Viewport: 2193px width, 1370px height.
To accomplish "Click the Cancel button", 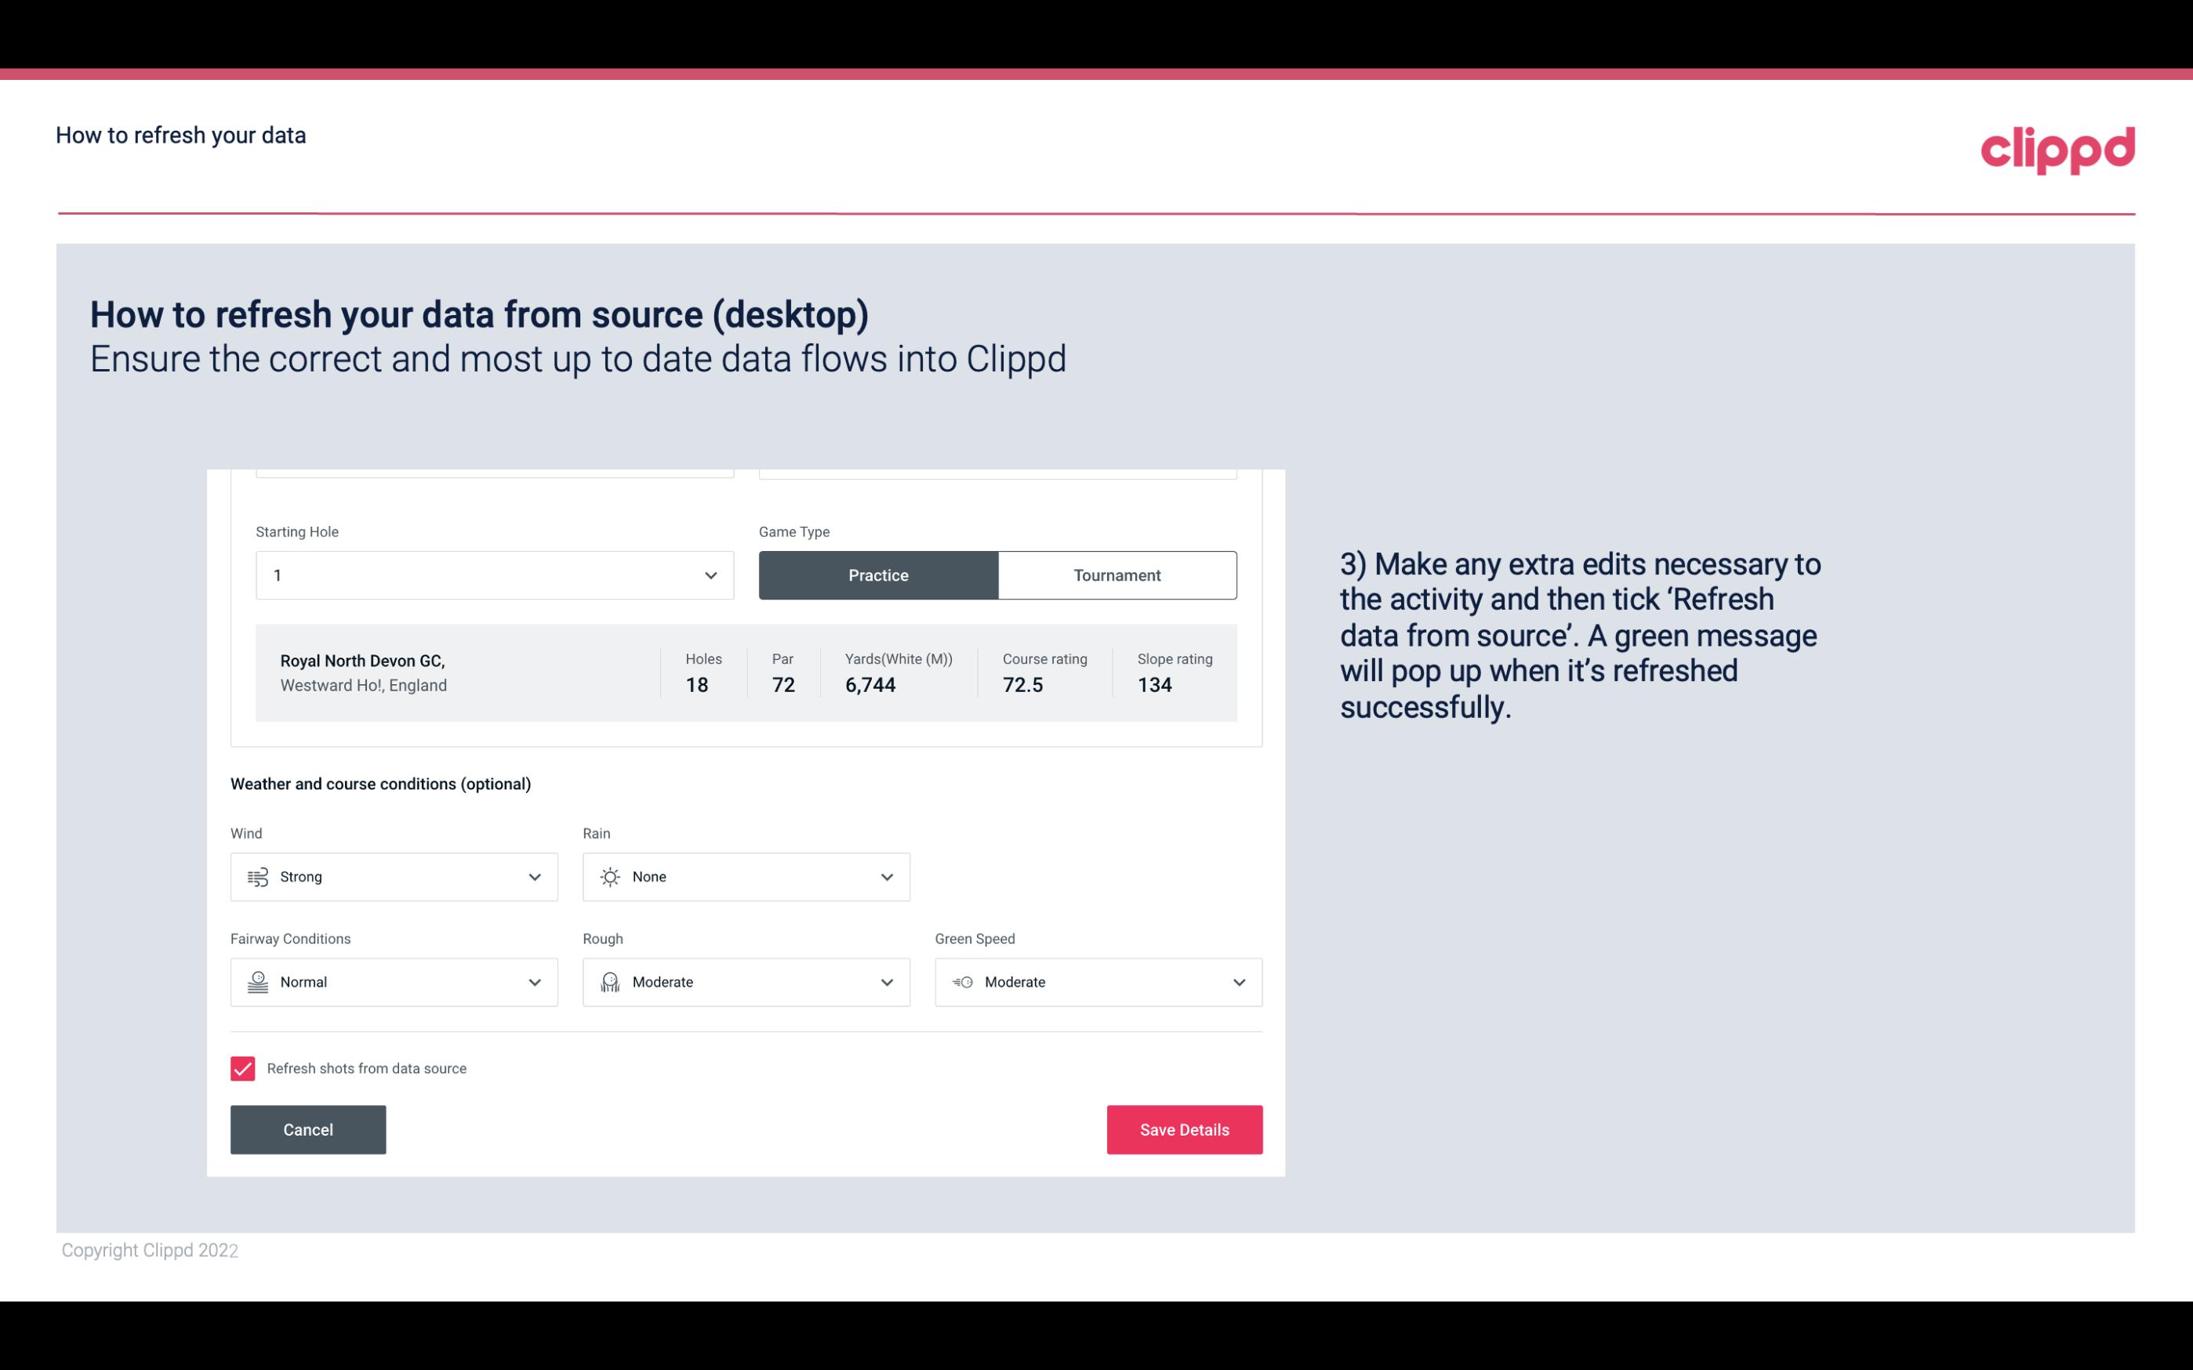I will point(308,1129).
